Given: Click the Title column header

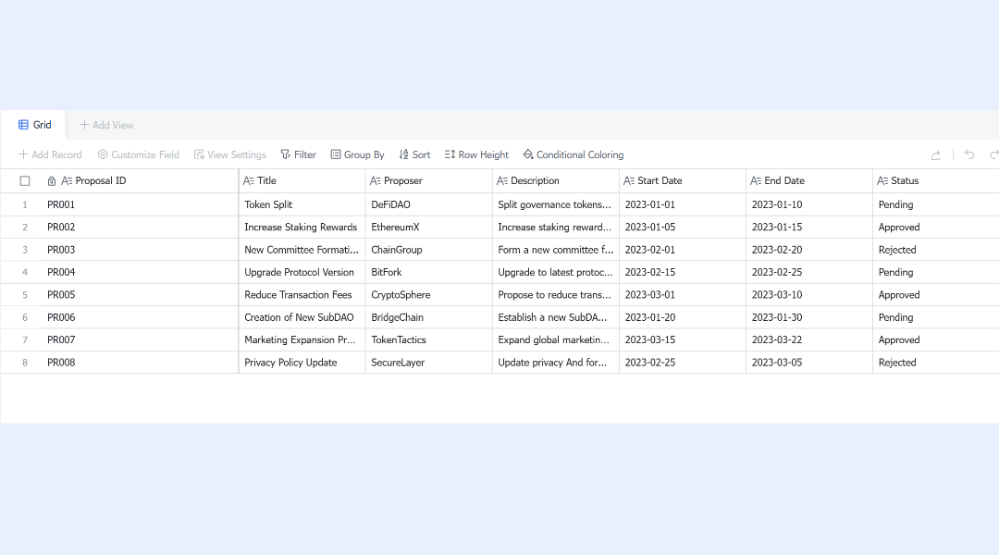Looking at the screenshot, I should (302, 181).
